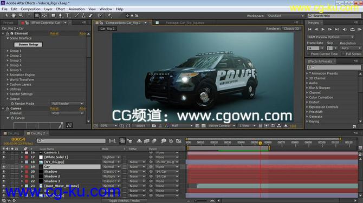This screenshot has width=363, height=203.
Task: Select the Pan Behind anchor tool
Action: [x=44, y=16]
